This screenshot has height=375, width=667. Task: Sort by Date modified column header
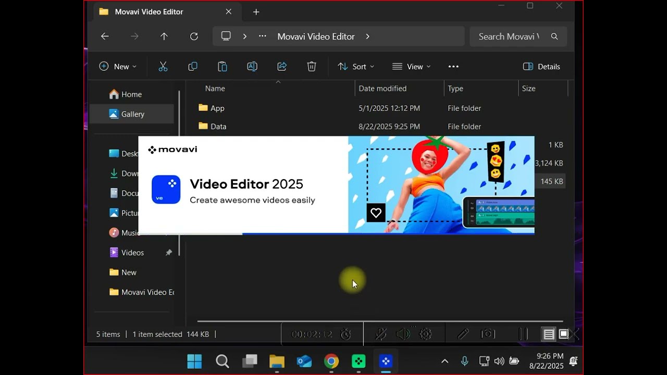(382, 89)
